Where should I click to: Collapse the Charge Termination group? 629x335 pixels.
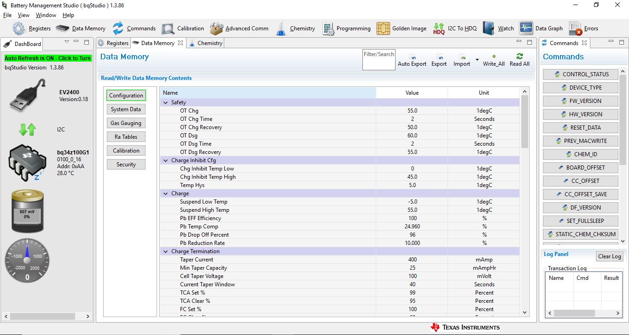click(x=166, y=251)
